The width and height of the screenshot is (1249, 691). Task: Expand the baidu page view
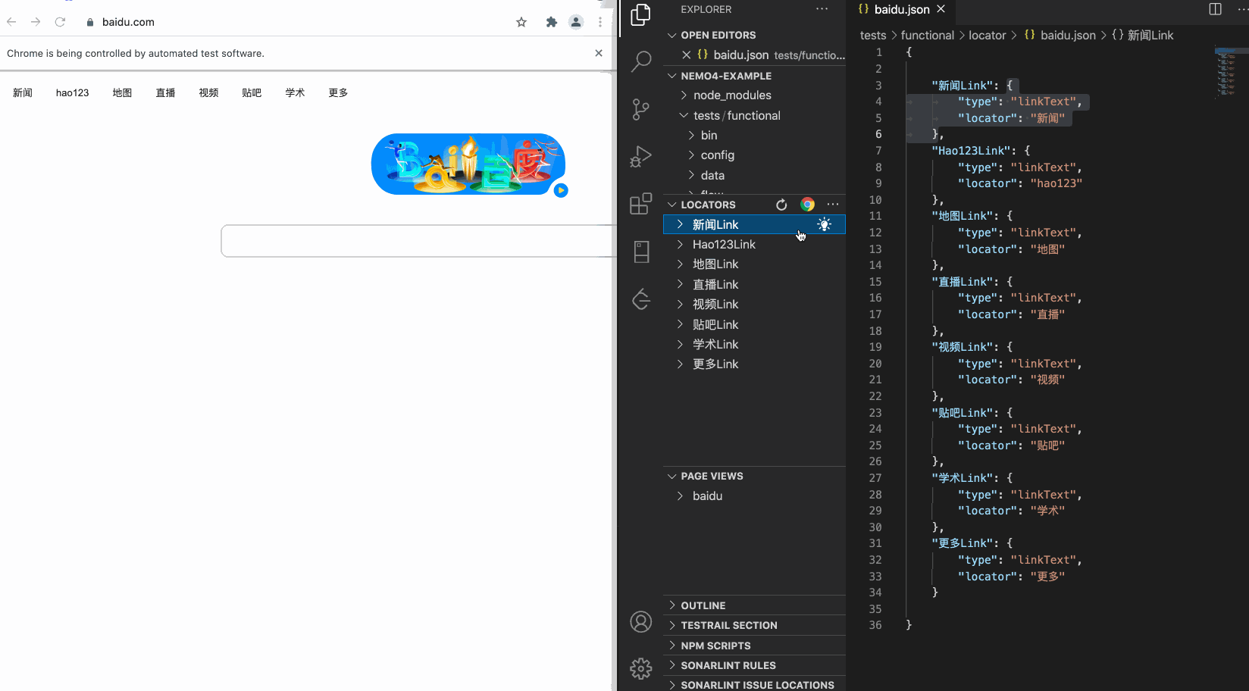point(680,496)
